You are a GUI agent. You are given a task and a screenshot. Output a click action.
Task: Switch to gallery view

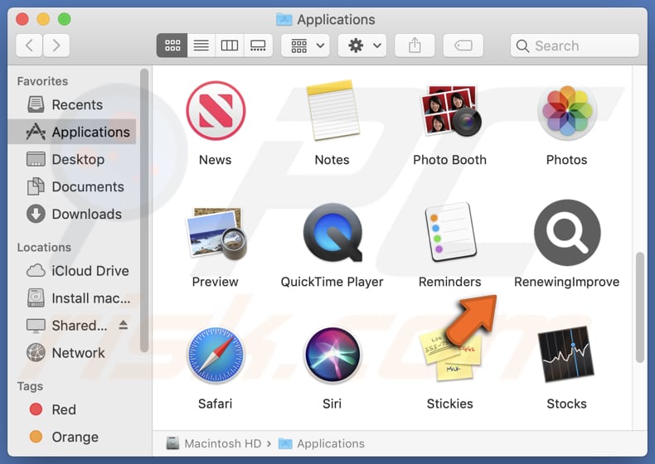tap(258, 45)
